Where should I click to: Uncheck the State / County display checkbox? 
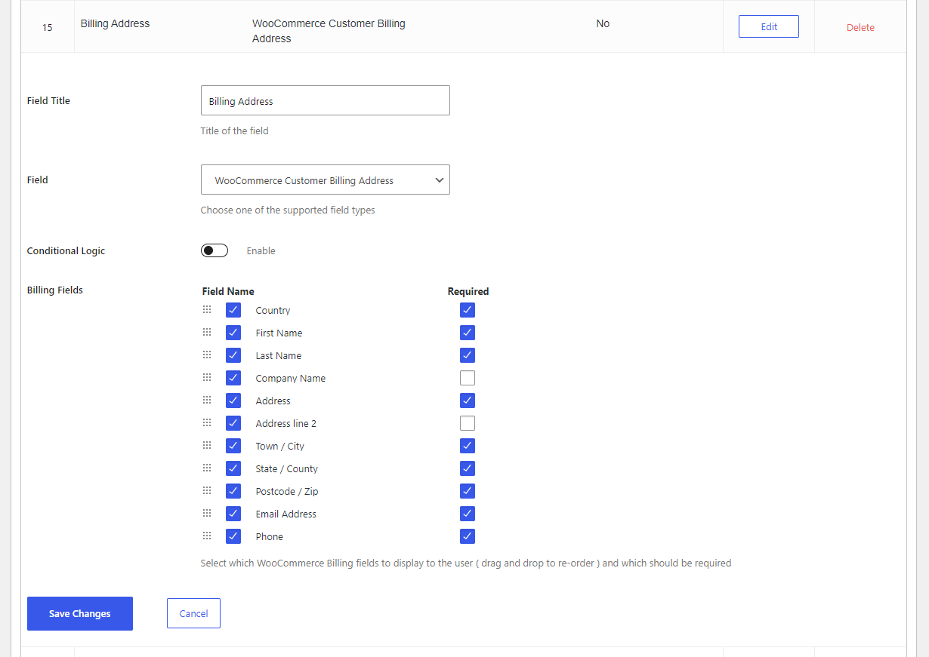[233, 468]
